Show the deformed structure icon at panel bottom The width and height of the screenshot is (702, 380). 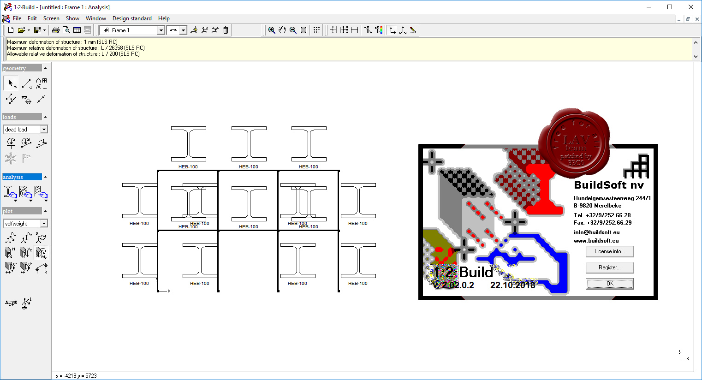(26, 303)
